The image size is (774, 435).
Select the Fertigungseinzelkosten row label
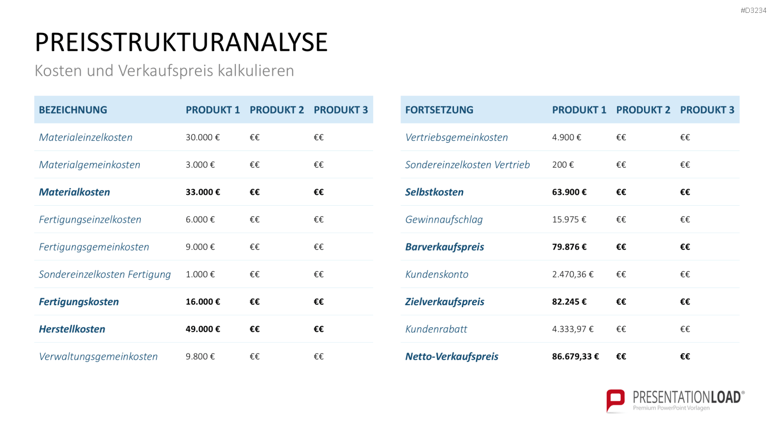90,220
